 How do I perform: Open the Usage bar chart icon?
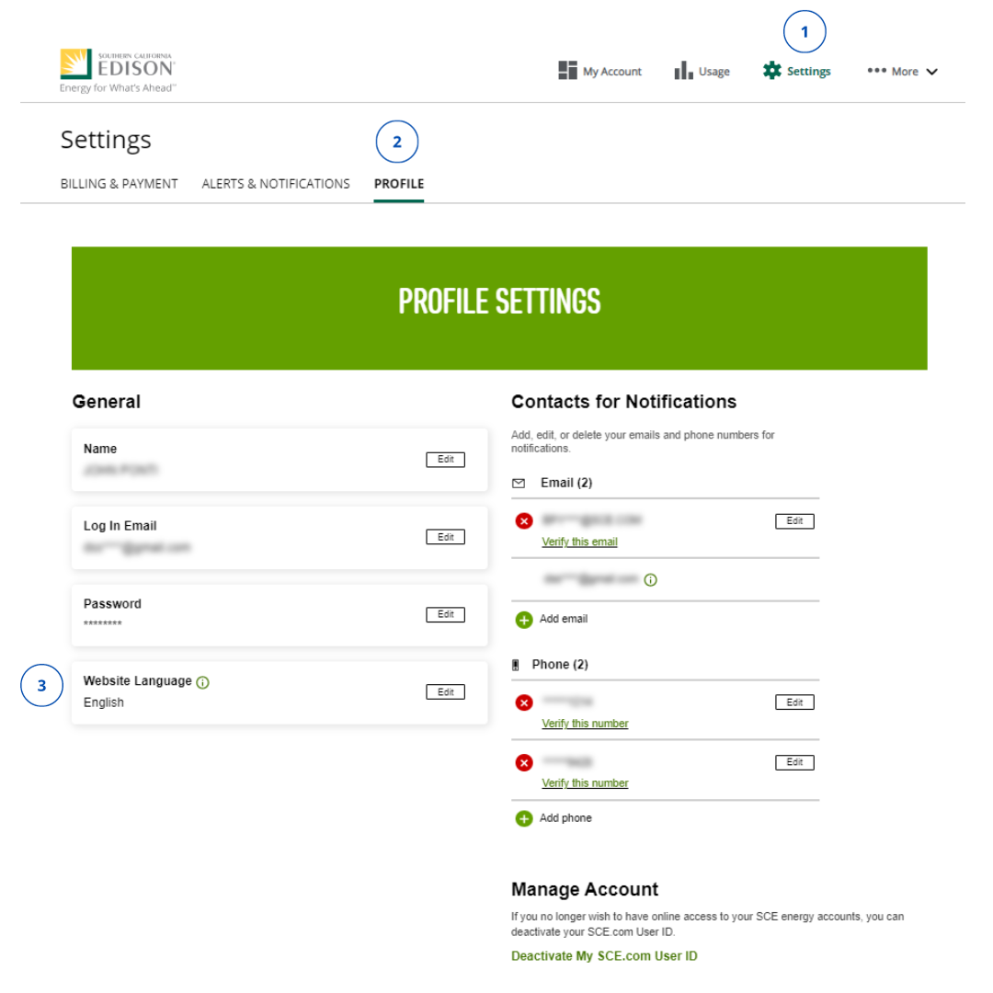683,70
